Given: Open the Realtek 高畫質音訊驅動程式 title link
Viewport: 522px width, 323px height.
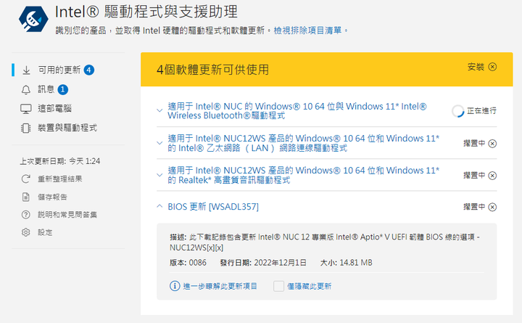Looking at the screenshot, I should click(x=303, y=175).
